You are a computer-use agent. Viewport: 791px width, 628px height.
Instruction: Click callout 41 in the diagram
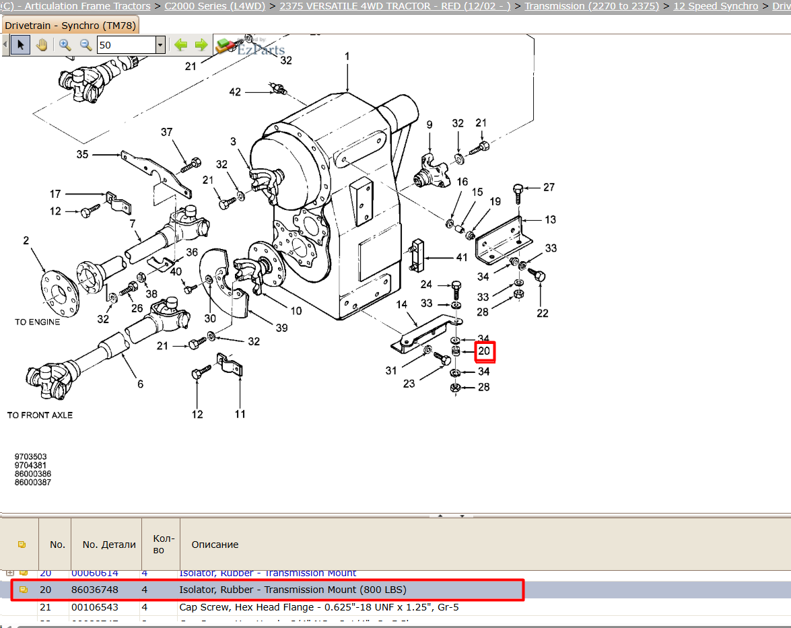(462, 257)
